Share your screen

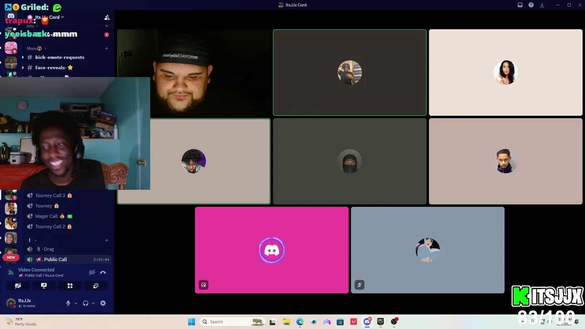[44, 286]
